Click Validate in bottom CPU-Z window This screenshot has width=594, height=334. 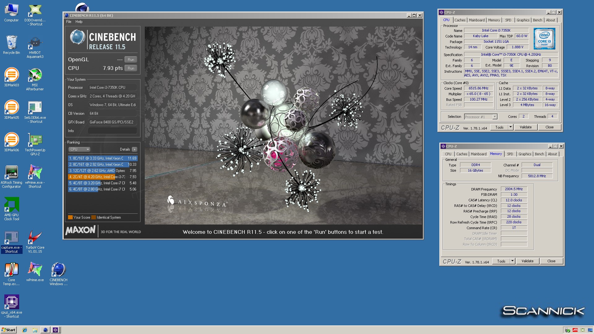pyautogui.click(x=527, y=261)
